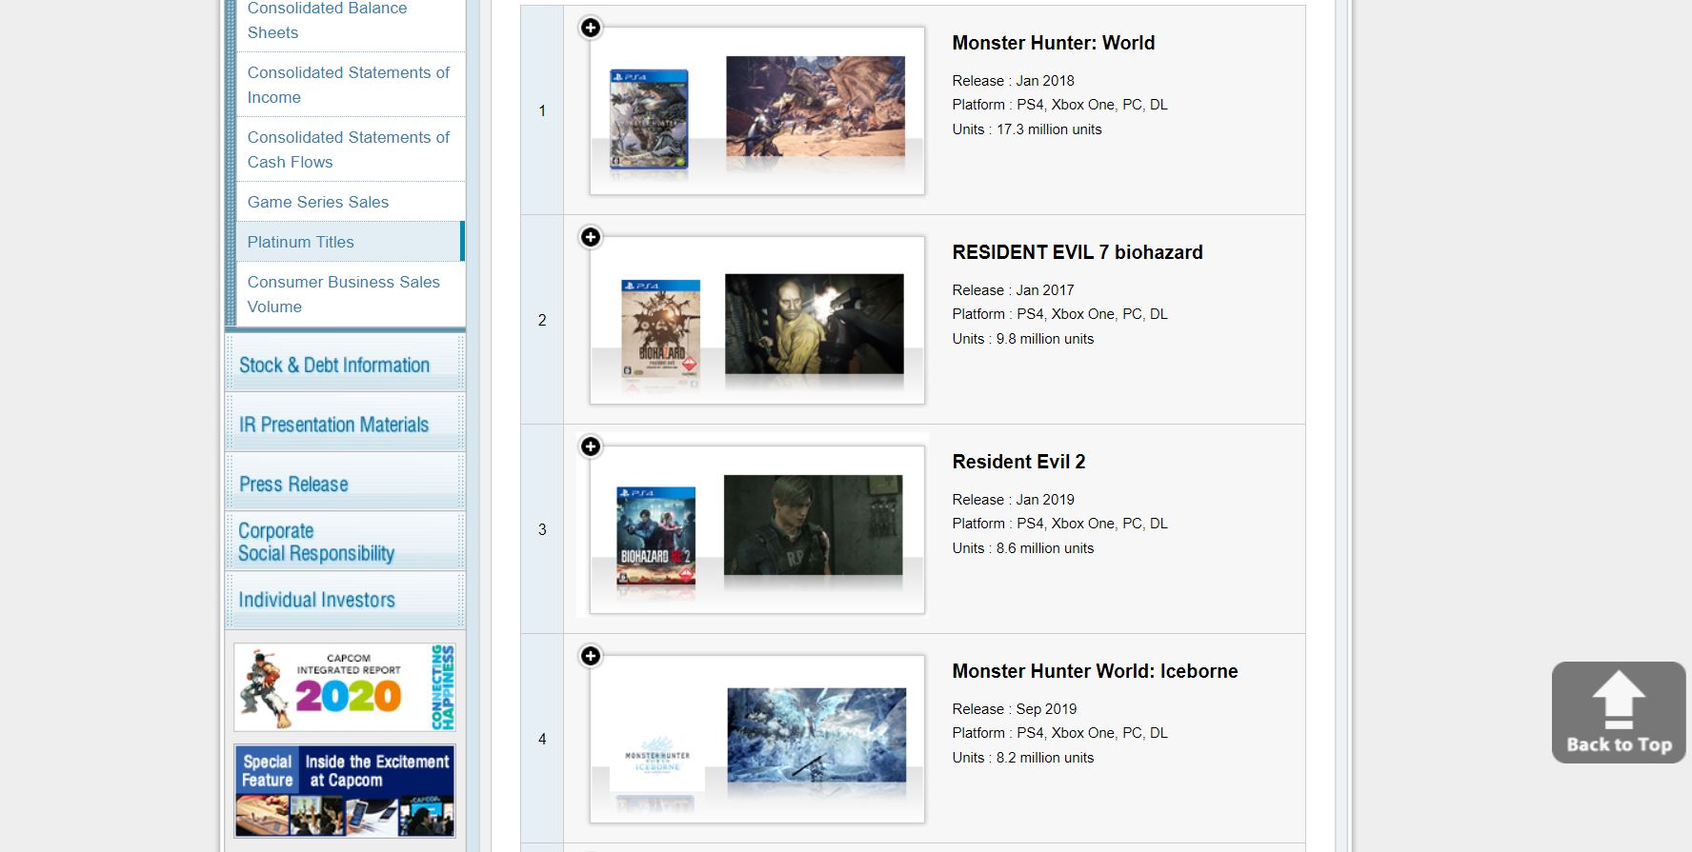View the Iceborne gameplay screenshot

pos(816,735)
